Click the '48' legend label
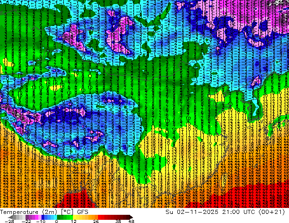This screenshot has width=289, height=223. coord(131,221)
